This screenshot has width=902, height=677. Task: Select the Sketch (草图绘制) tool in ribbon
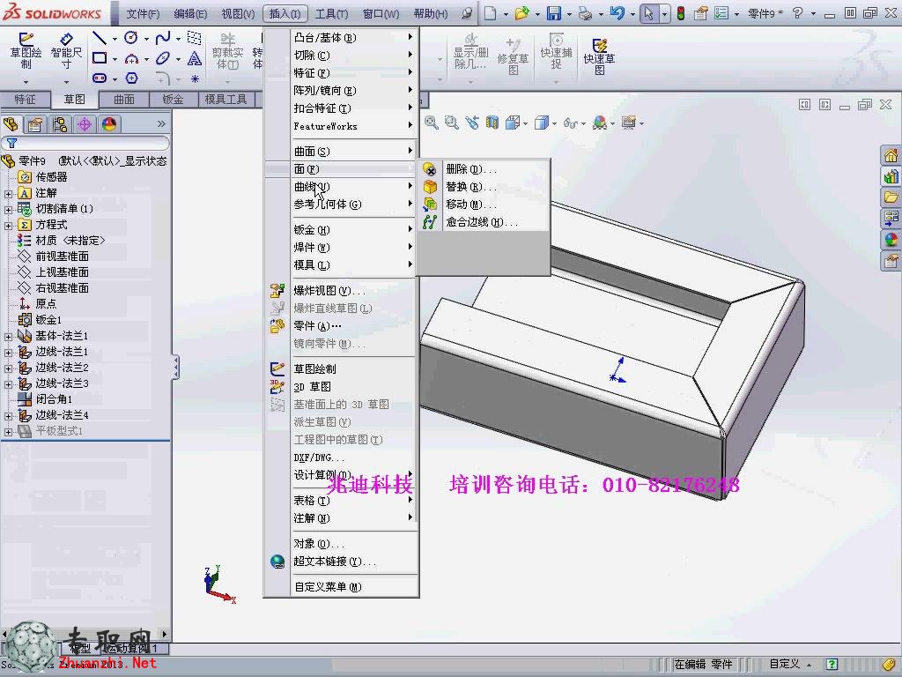pos(26,50)
